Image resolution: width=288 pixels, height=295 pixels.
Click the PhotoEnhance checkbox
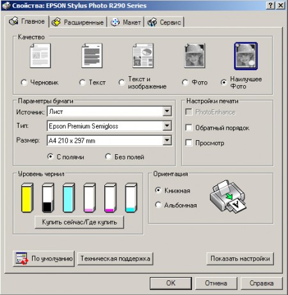coord(189,112)
